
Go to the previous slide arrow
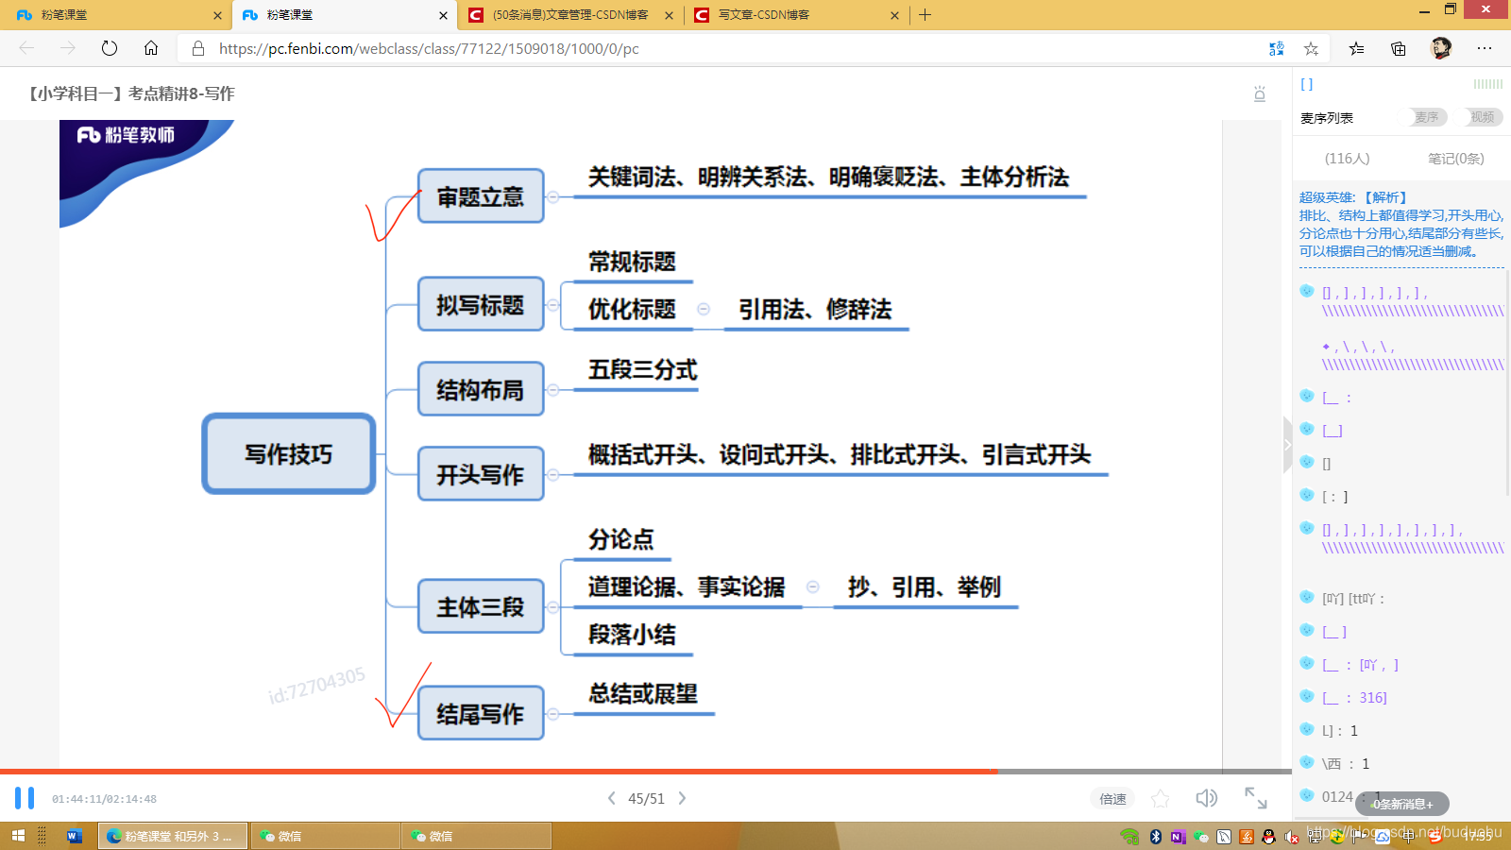point(611,798)
